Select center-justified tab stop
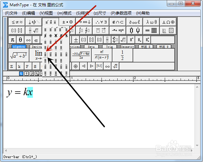Screen dimensions: 203x162 point(26,74)
